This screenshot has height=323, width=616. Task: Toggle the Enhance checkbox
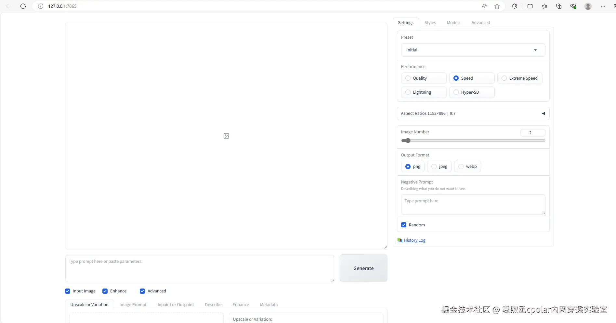(105, 291)
